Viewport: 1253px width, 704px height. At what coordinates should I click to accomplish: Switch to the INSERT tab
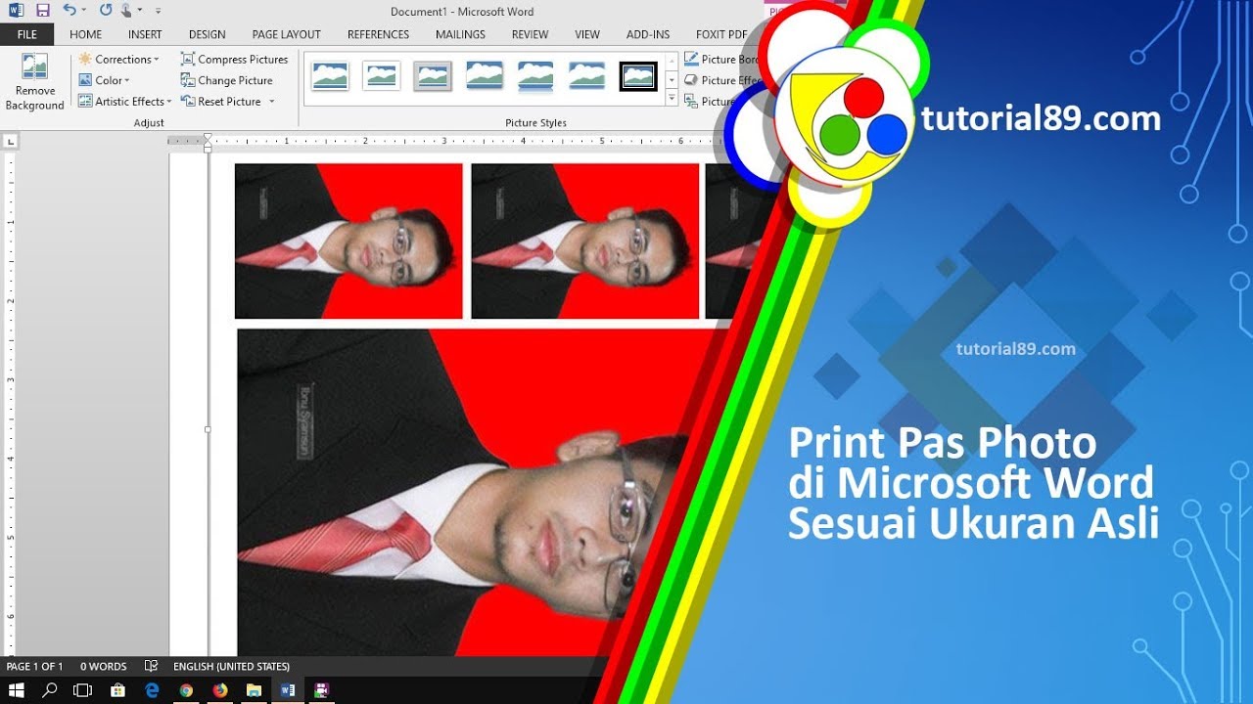[x=145, y=34]
